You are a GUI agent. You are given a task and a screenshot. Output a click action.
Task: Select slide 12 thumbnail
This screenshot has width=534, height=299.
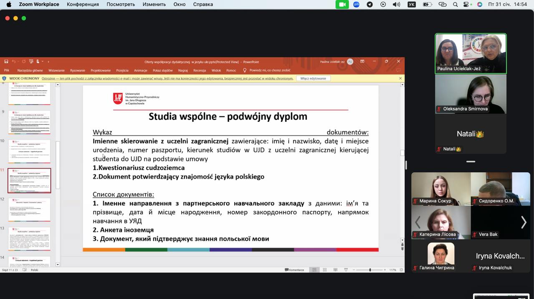click(29, 209)
